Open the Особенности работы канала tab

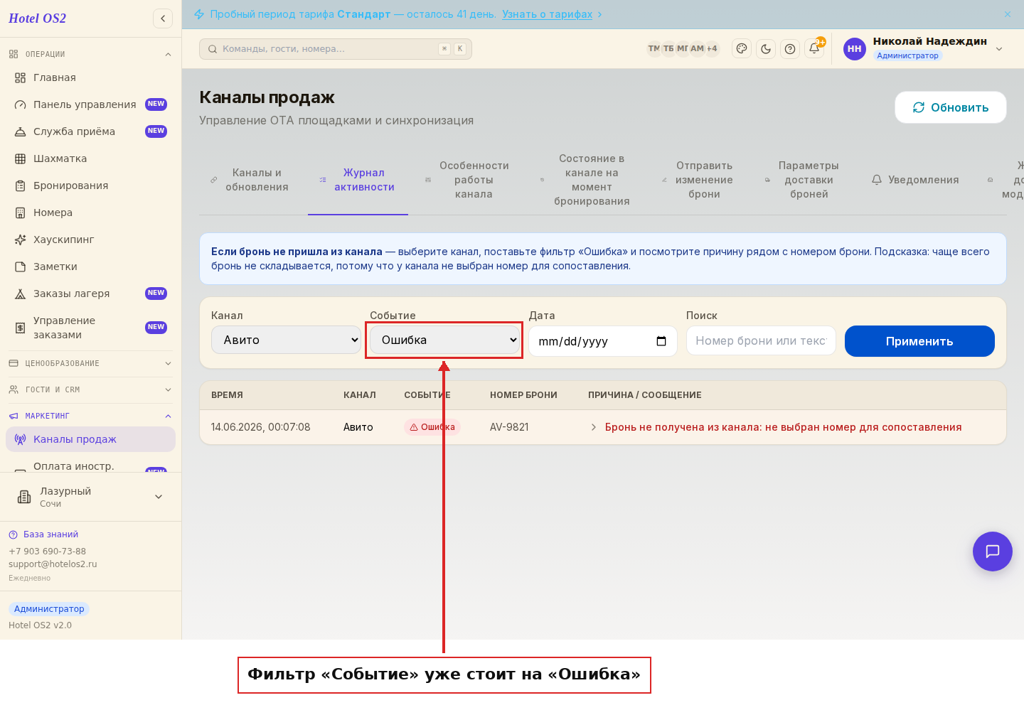point(466,180)
